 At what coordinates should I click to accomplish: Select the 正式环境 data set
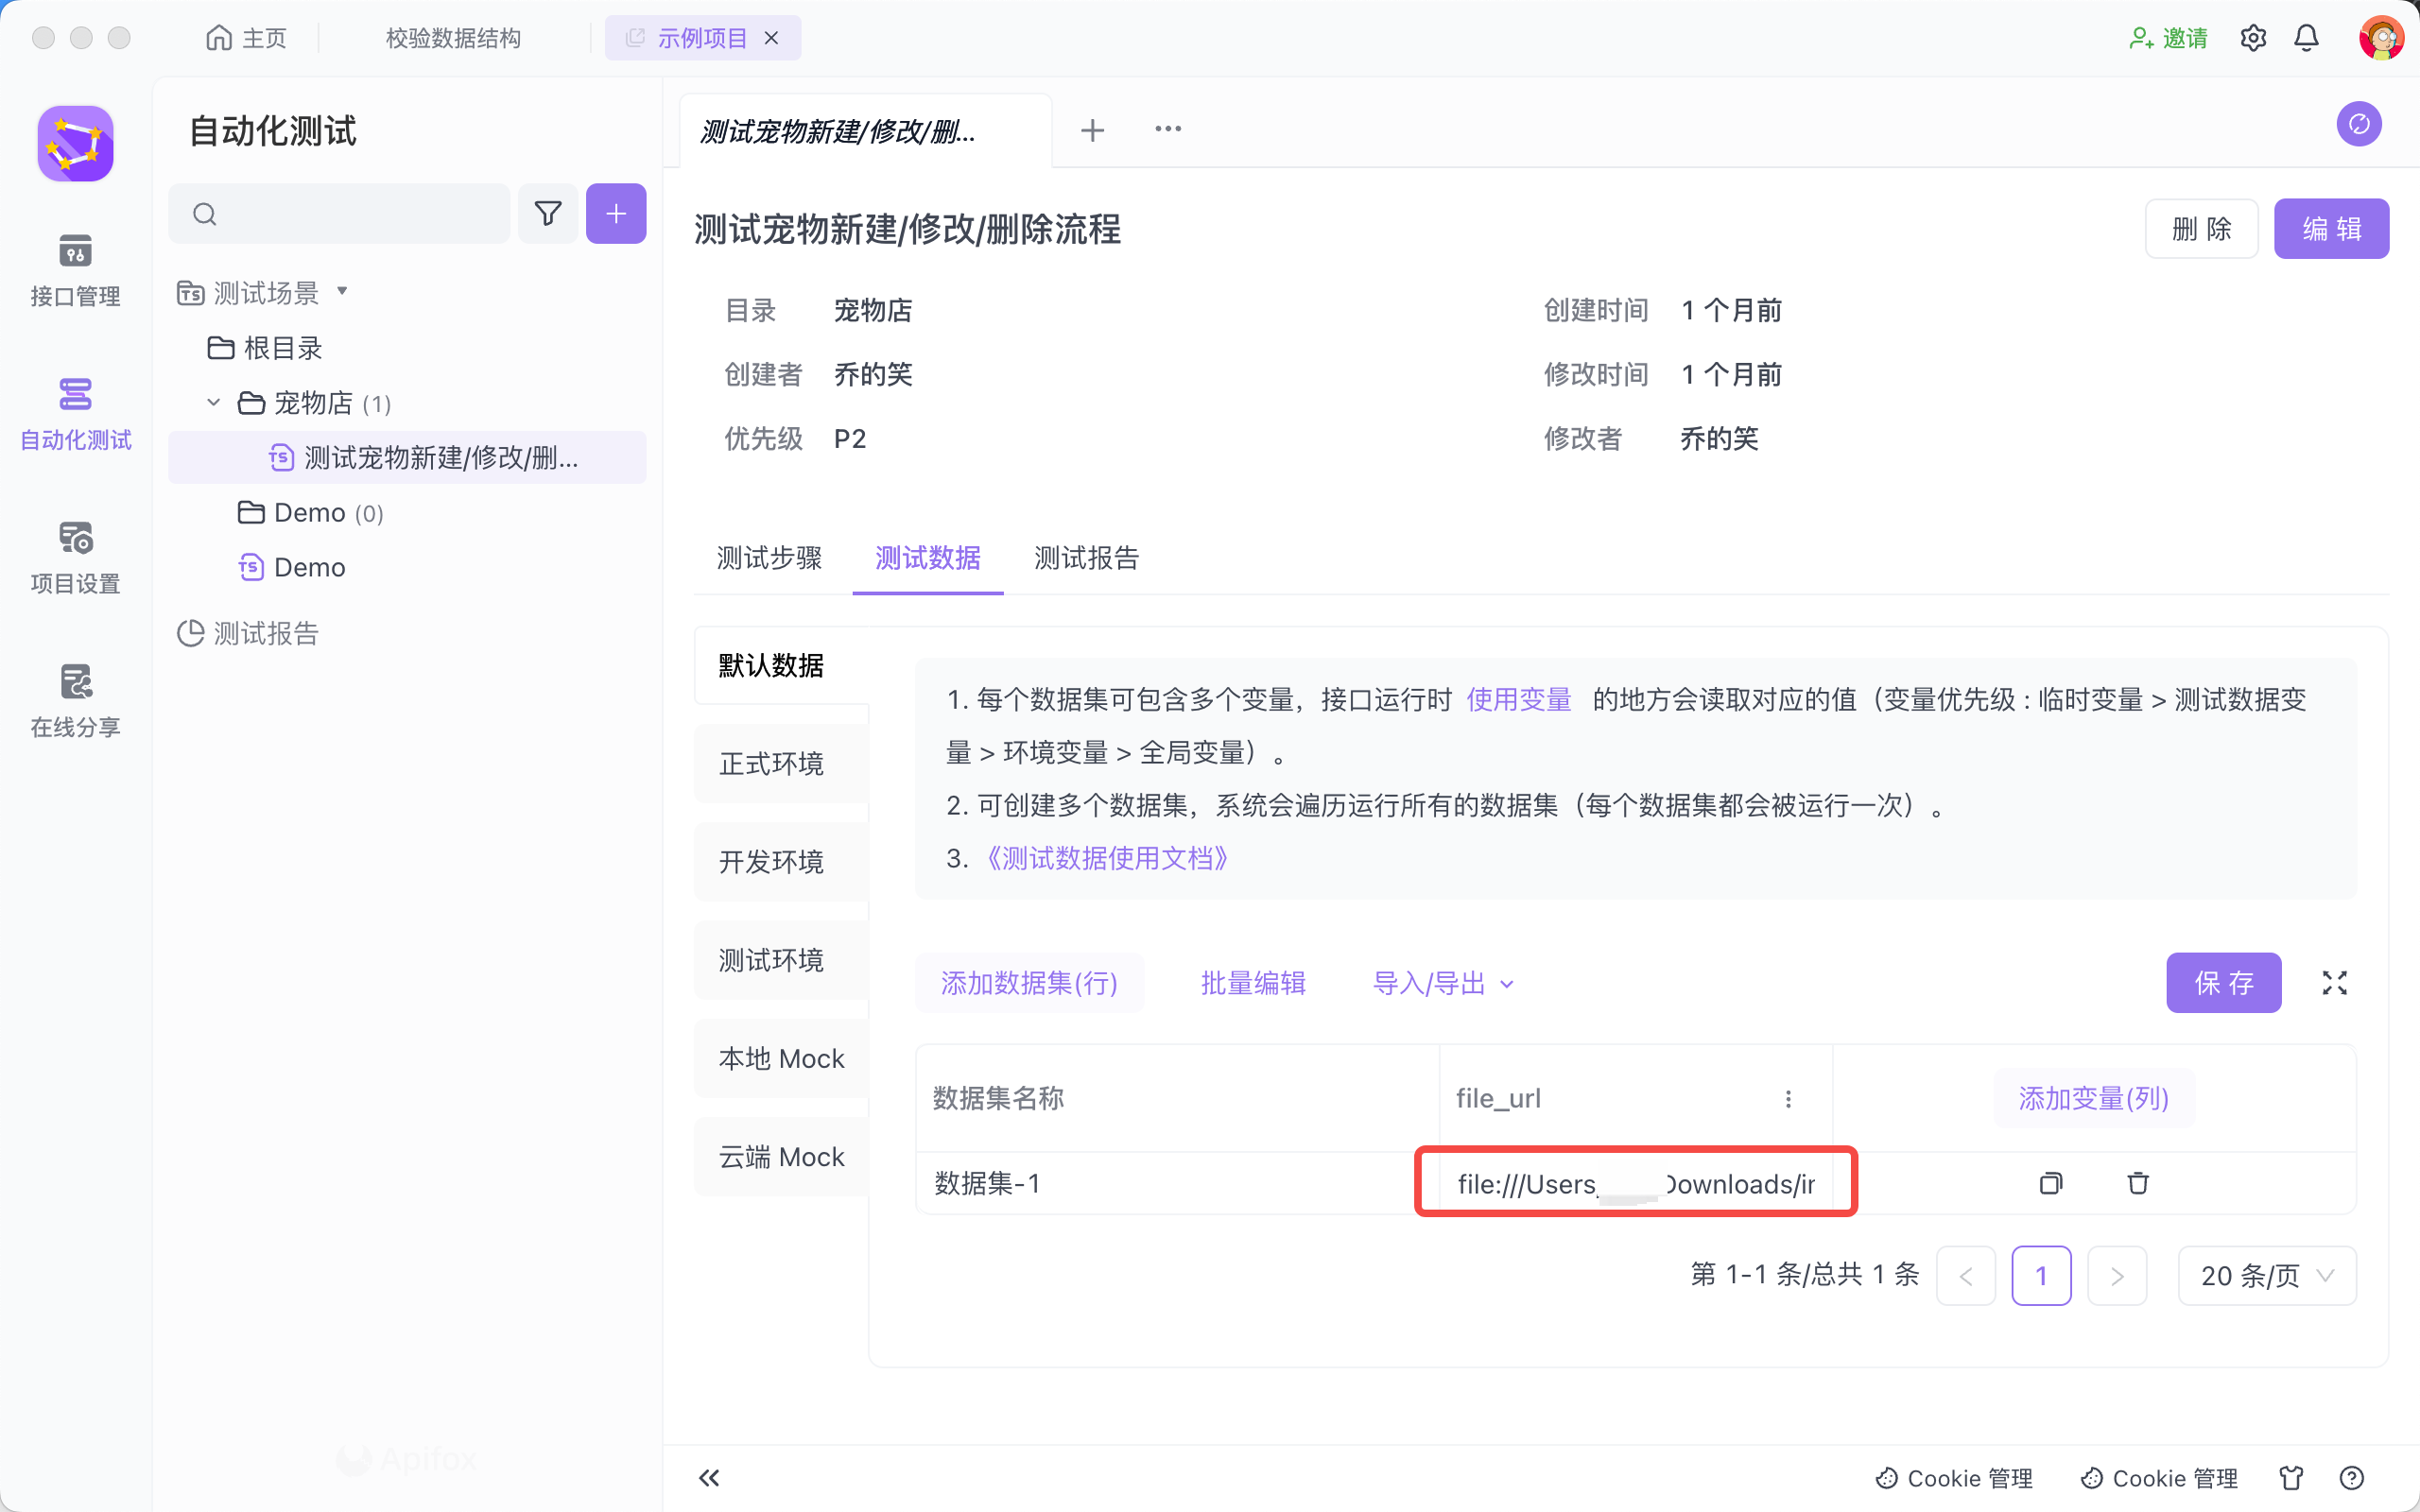771,763
